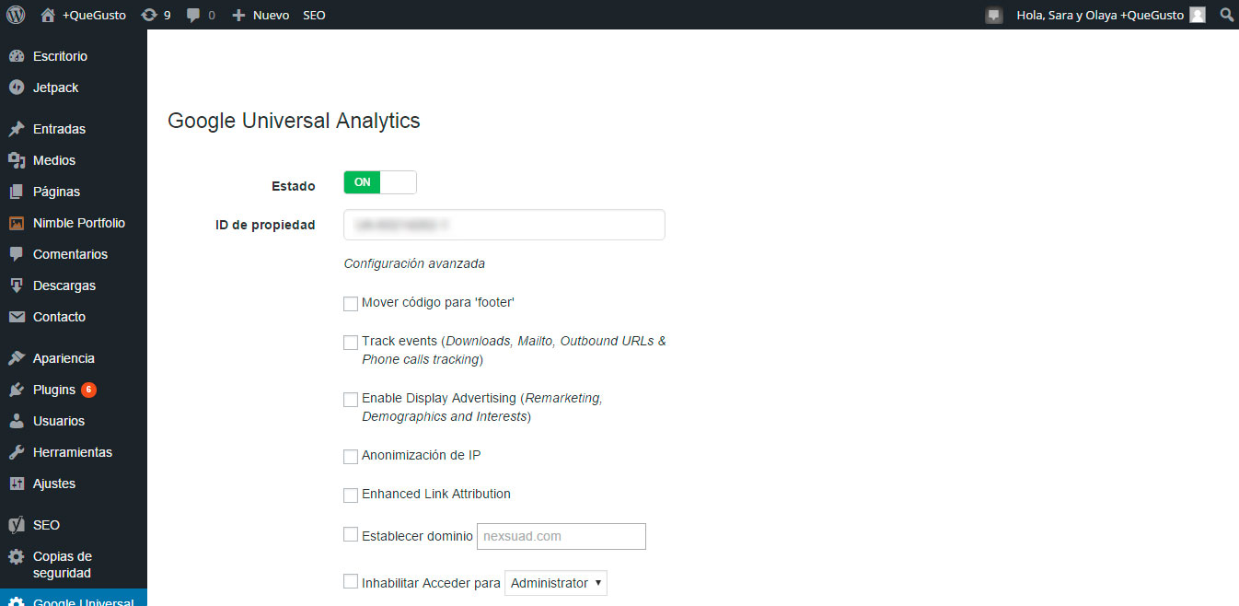Open the Herramientas link
The image size is (1239, 606).
[x=73, y=452]
